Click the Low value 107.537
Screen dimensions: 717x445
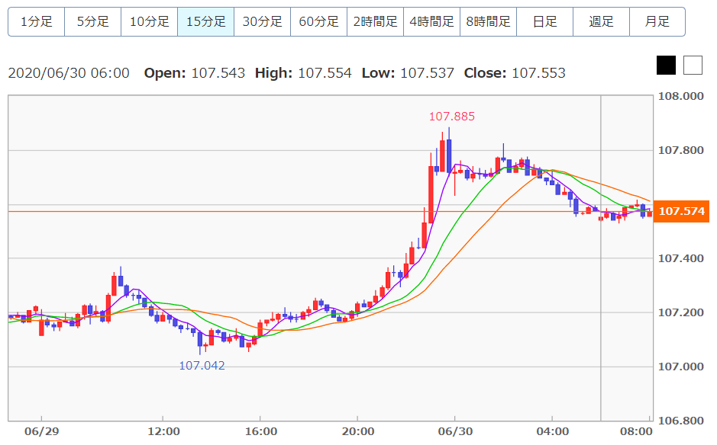427,73
